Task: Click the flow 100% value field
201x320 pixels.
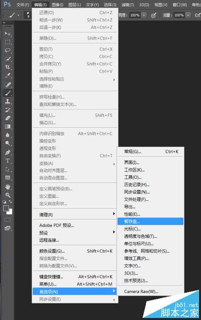Action: pos(179,15)
